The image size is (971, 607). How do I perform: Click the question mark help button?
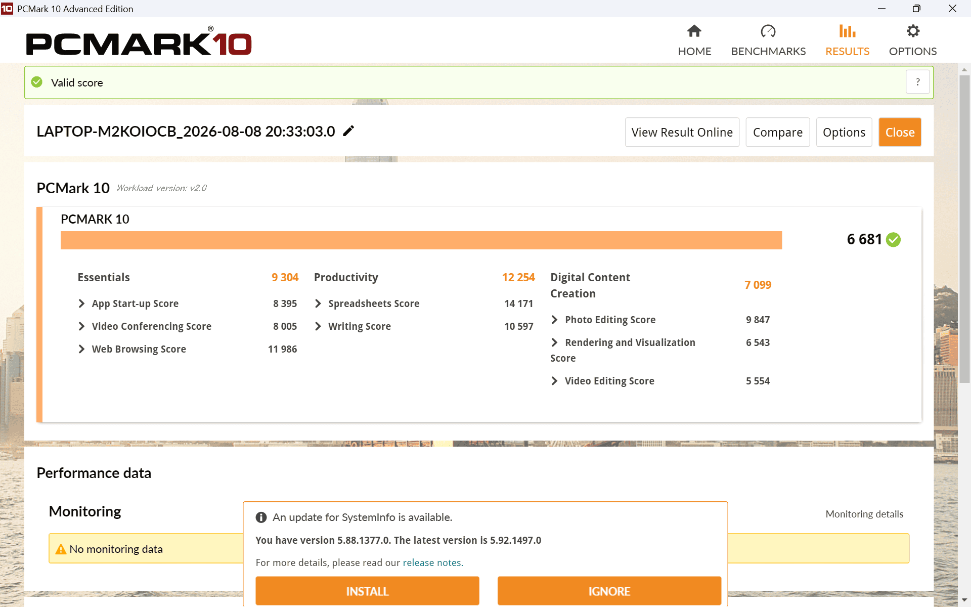coord(917,82)
